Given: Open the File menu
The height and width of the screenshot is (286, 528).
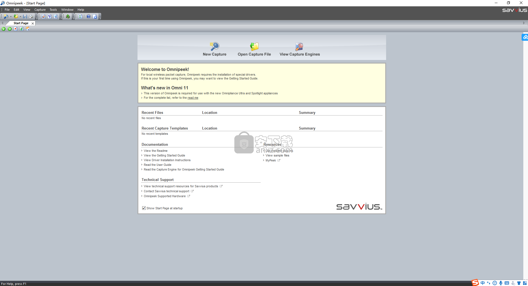Looking at the screenshot, I should click(7, 10).
